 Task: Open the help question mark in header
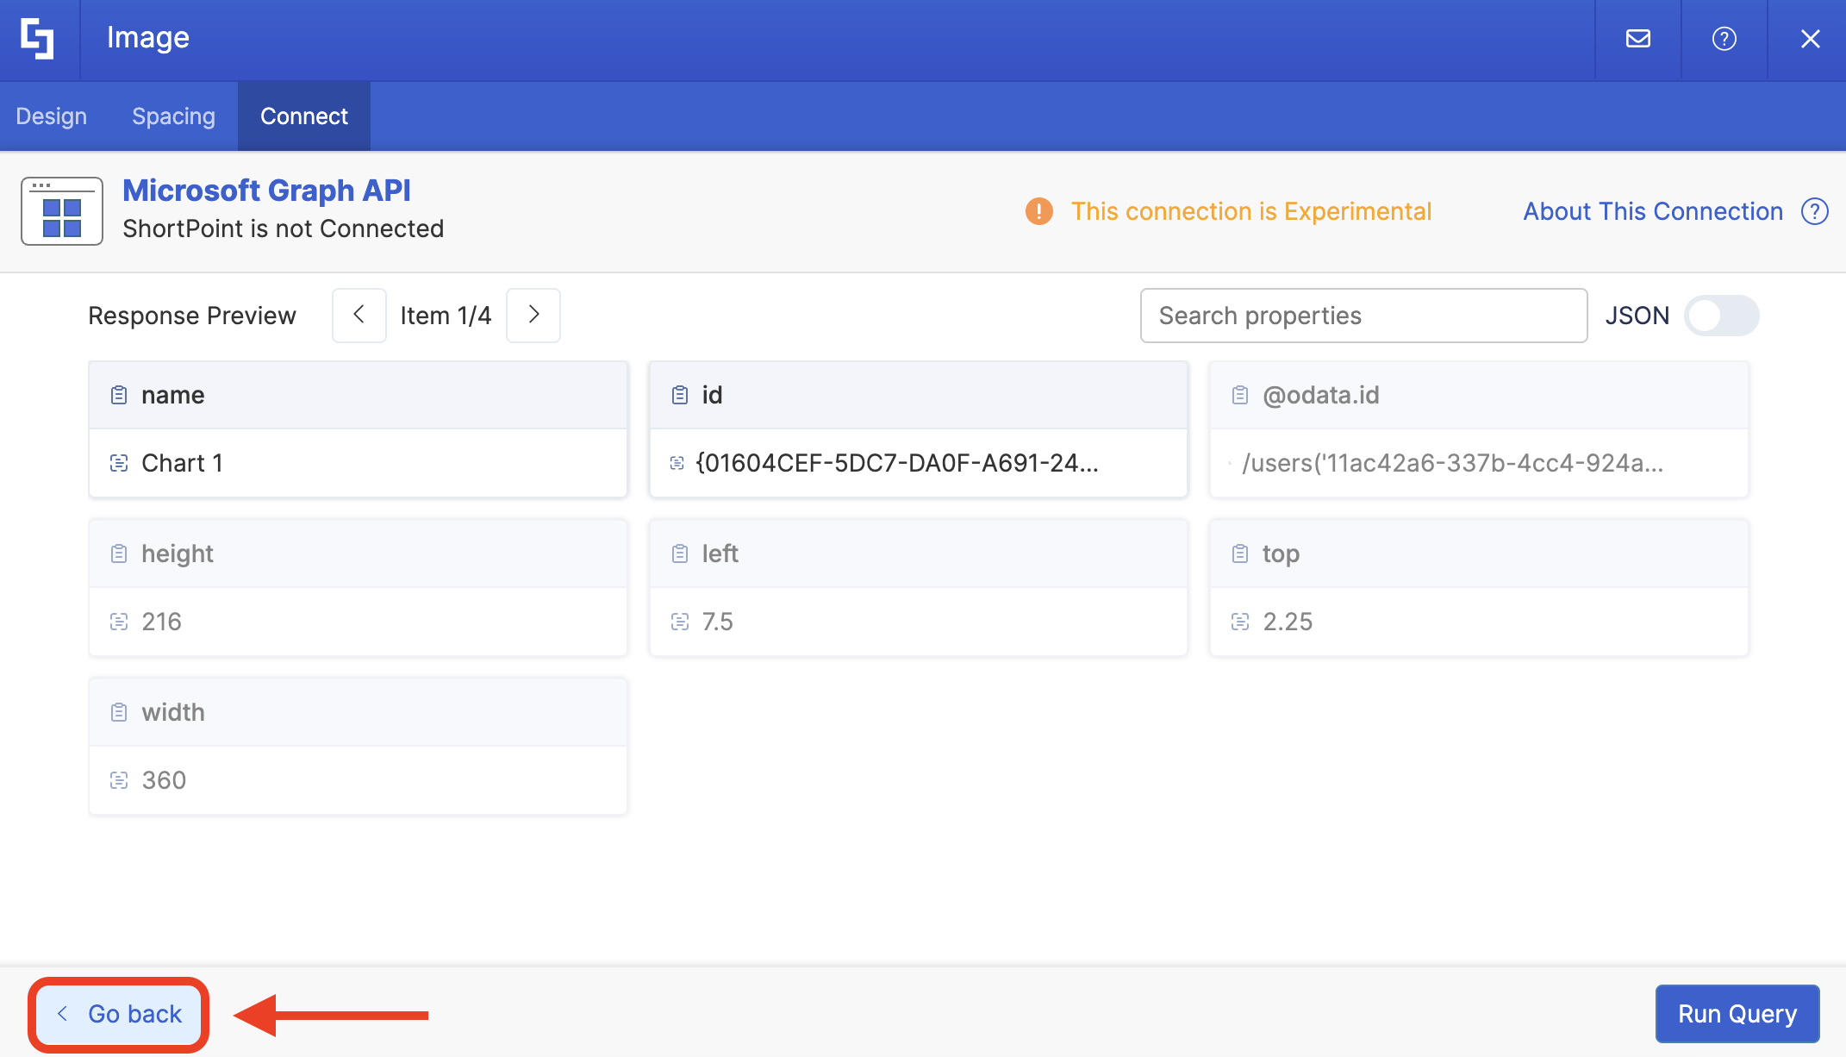(x=1724, y=39)
